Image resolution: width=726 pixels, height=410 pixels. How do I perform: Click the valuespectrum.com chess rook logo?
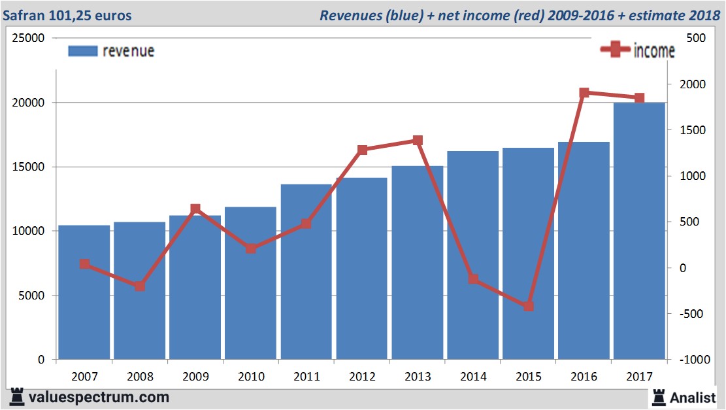click(17, 397)
